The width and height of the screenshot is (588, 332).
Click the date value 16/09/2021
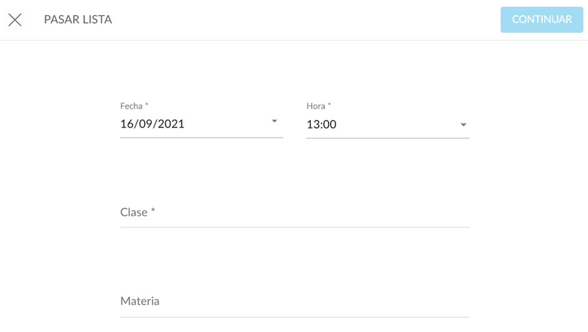152,124
